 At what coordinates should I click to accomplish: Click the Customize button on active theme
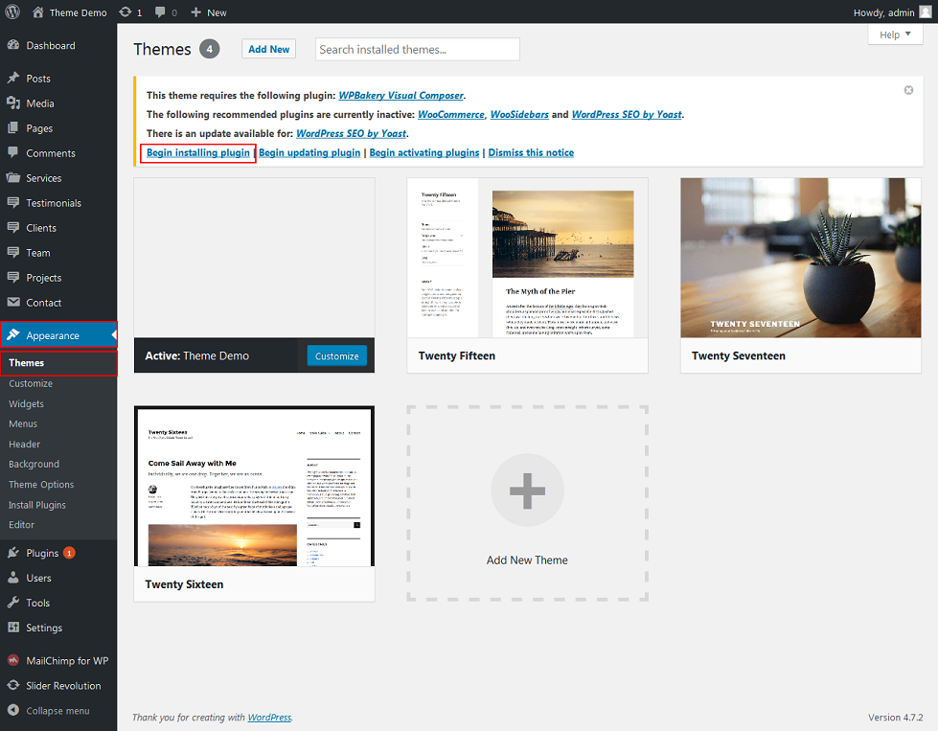(336, 355)
